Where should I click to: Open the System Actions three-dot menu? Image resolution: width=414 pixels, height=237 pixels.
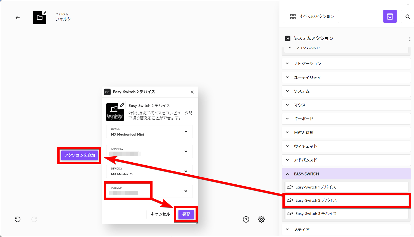click(x=410, y=39)
